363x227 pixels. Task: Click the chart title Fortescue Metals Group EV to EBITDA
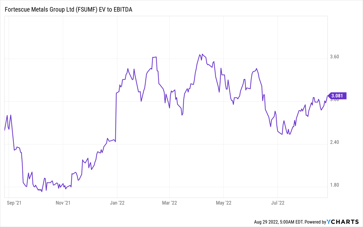tap(68, 10)
